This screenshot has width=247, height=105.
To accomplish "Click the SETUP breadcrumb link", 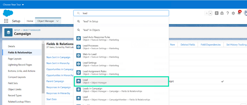I will point(17,30).
